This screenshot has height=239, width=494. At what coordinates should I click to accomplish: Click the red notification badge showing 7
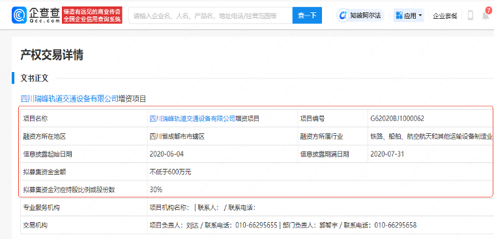[488, 10]
